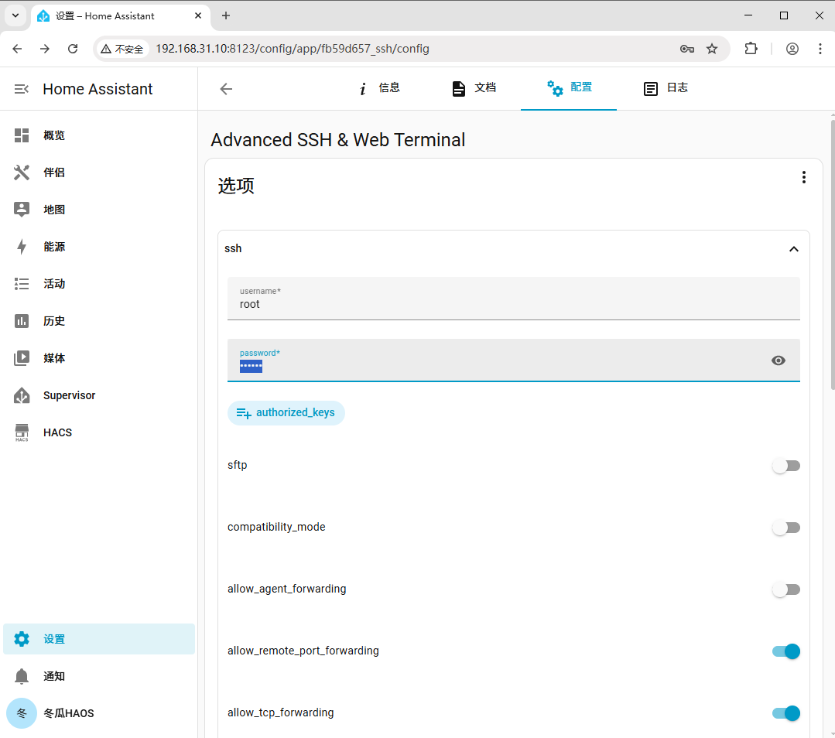
Task: Open a new browser tab
Action: [226, 15]
